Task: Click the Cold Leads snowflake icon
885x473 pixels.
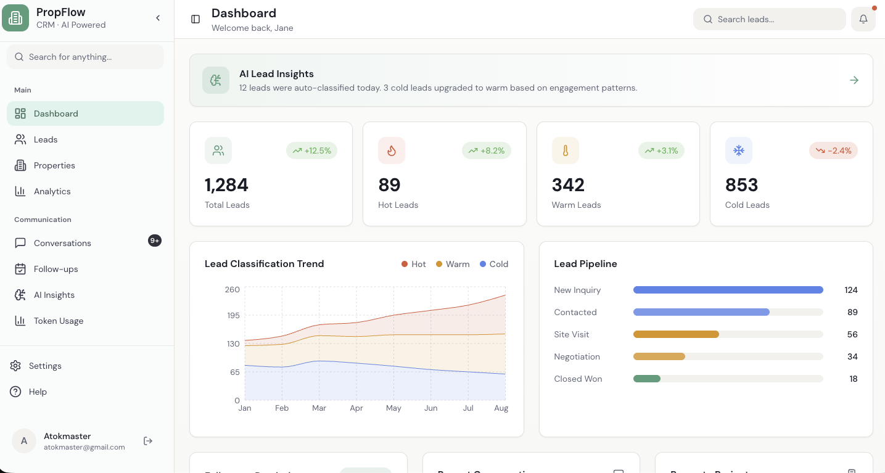Action: tap(739, 150)
